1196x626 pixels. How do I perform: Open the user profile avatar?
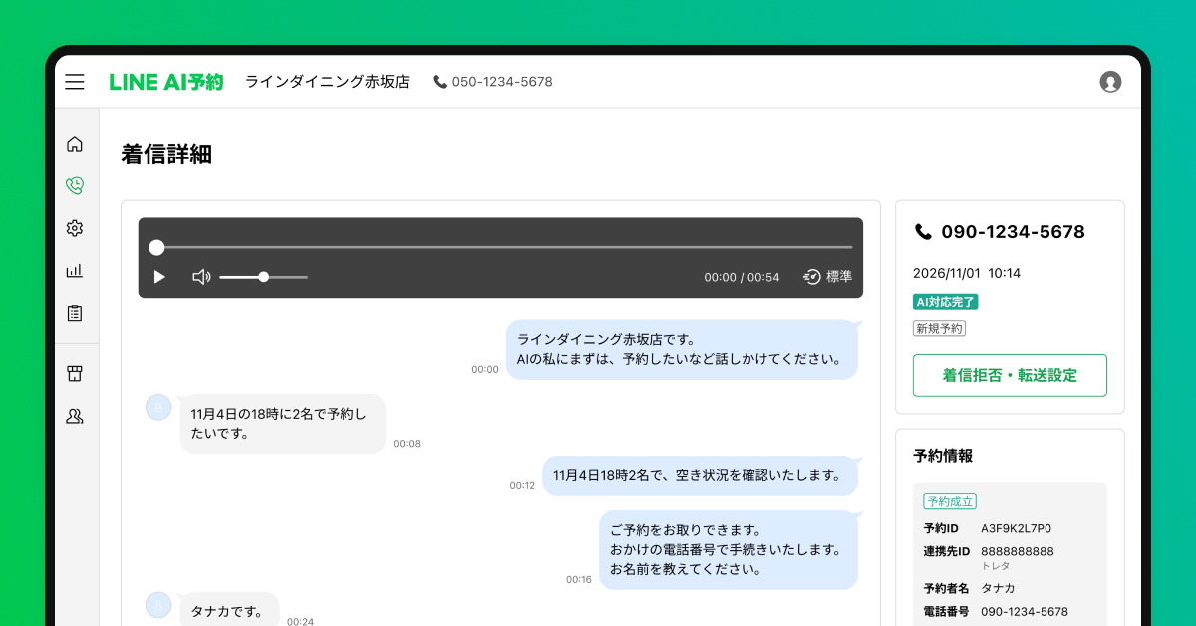coord(1110,82)
